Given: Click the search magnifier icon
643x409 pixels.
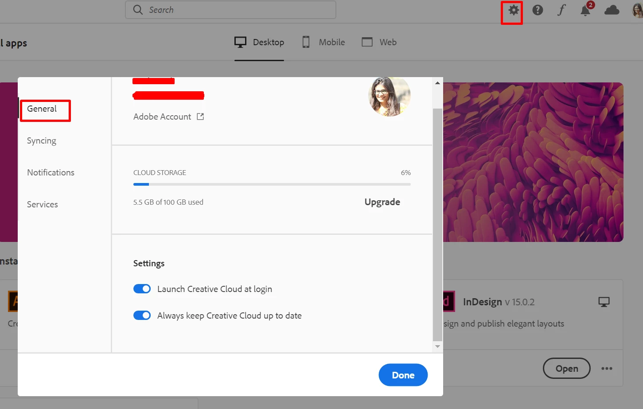Looking at the screenshot, I should coord(138,10).
